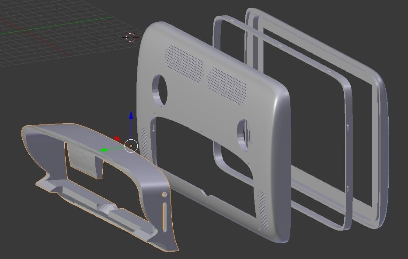
Task: Click the red-white 3D cursor crosshair
Action: point(131,37)
